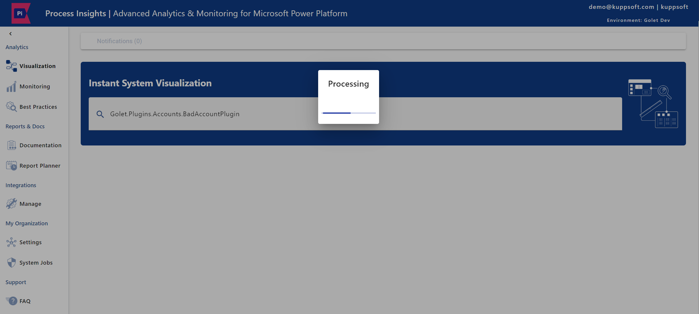Open Settings under My Organization

[30, 242]
